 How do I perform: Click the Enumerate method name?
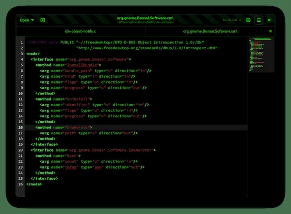(77, 128)
